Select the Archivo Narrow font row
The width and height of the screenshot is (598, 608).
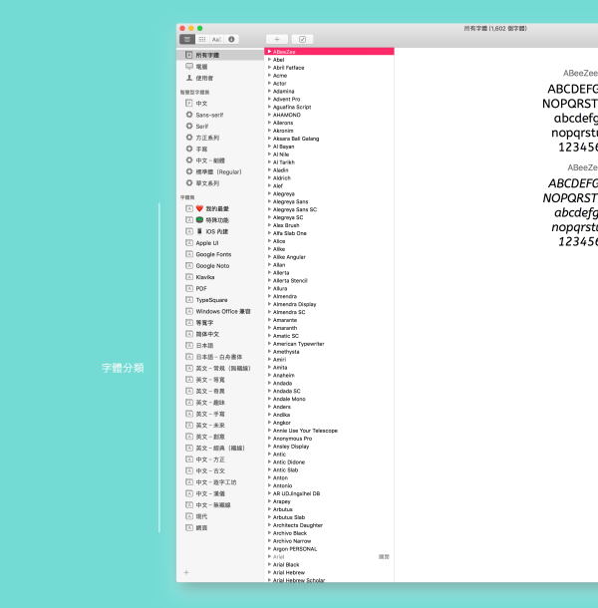(329, 541)
